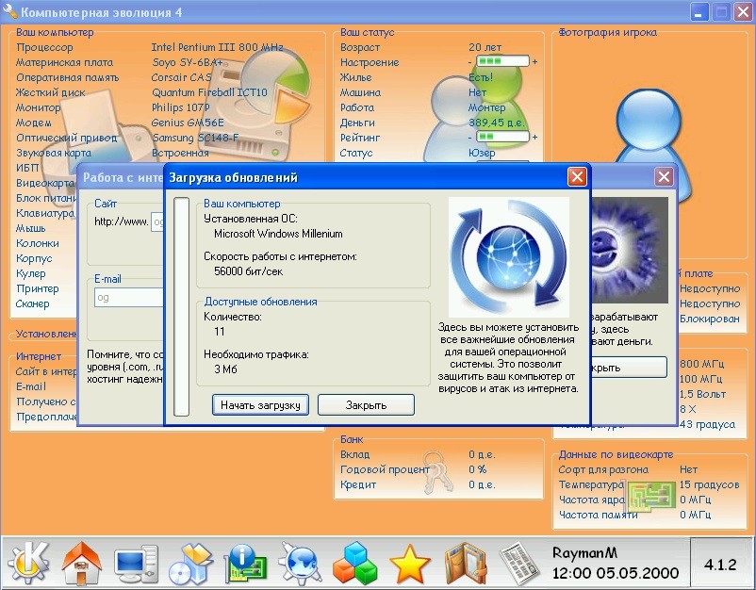The image size is (756, 590).
Task: Open the globe Internet icon in bottom bar
Action: tap(301, 563)
